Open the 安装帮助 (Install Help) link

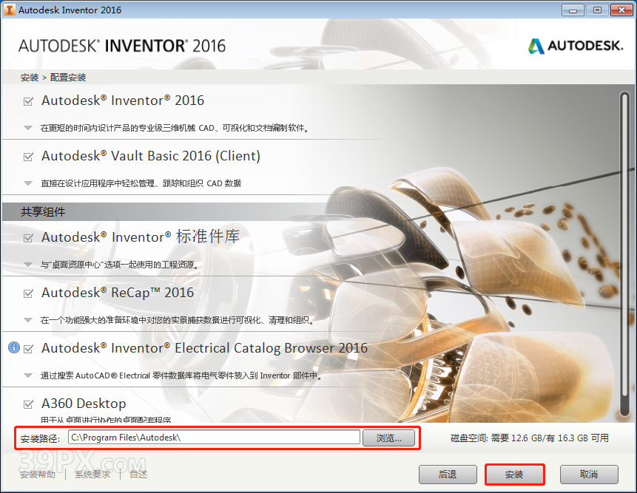(37, 475)
